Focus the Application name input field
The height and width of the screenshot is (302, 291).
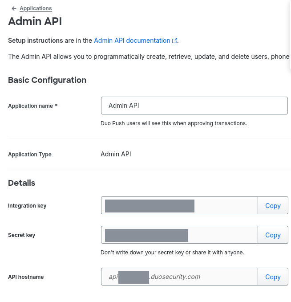coord(194,106)
